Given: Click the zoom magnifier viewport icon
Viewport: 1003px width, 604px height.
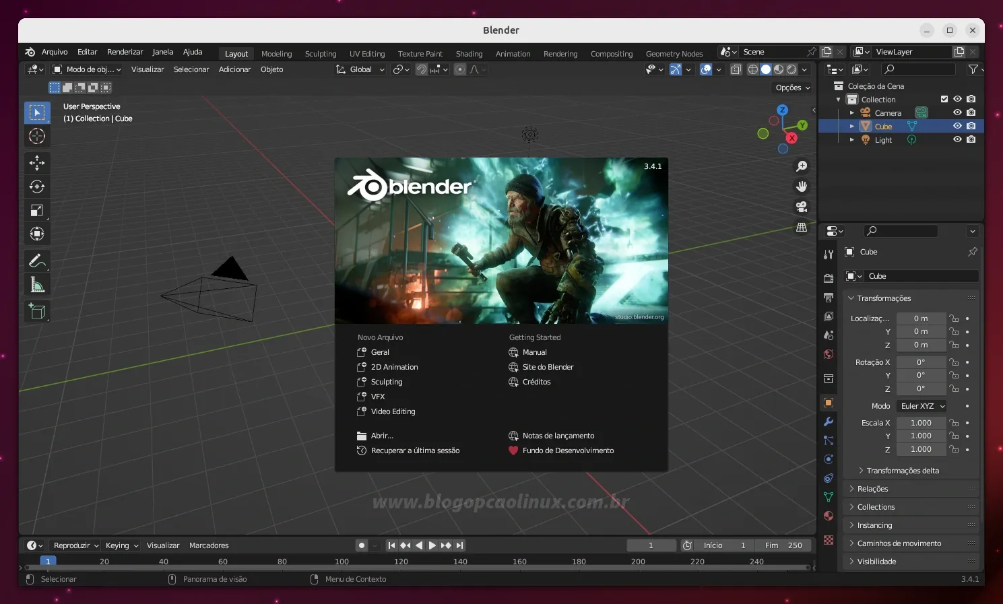Looking at the screenshot, I should (x=802, y=166).
